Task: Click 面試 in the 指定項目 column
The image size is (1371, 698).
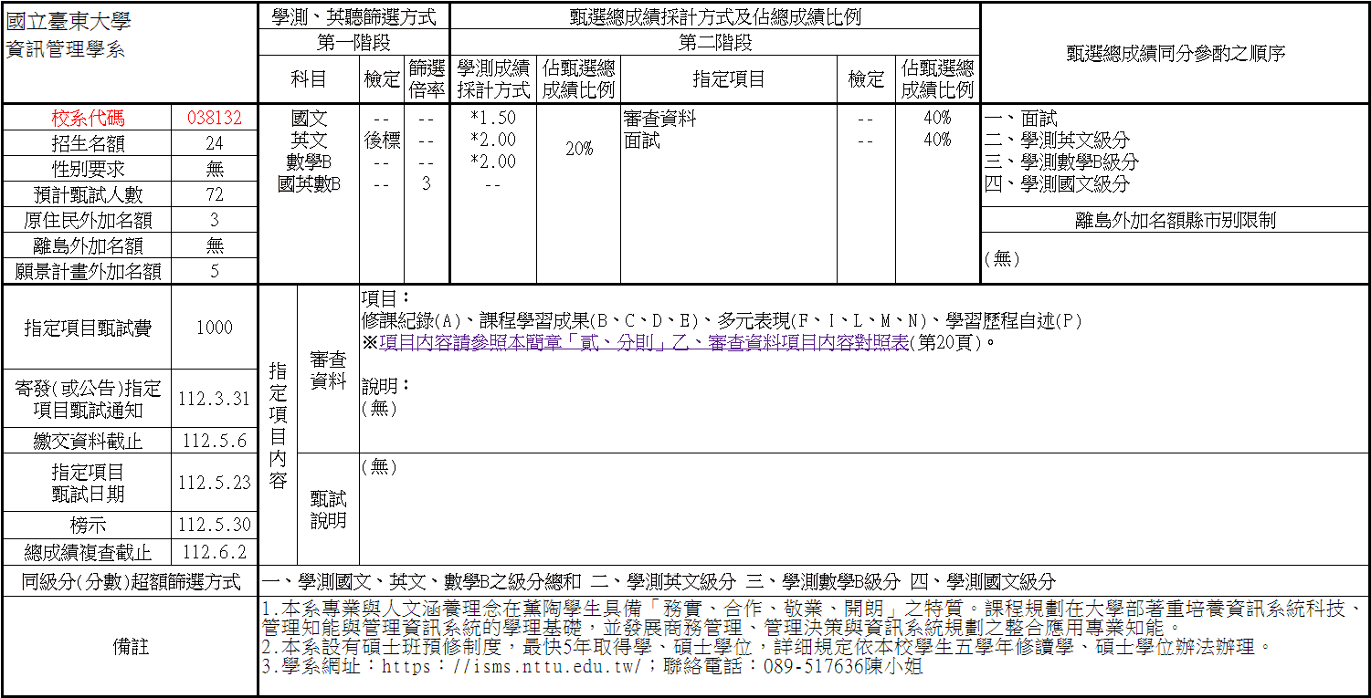Action: 641,141
